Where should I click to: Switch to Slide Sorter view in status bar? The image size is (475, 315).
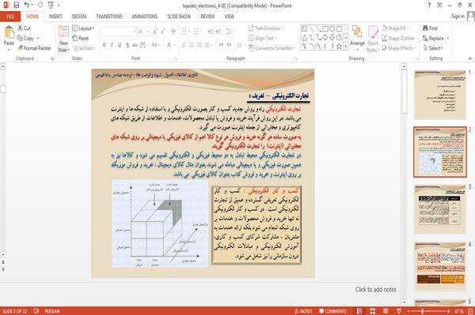[x=373, y=311]
